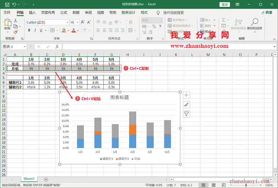Switch to the Insert ribbon tab
The width and height of the screenshot is (278, 188).
pyautogui.click(x=32, y=13)
